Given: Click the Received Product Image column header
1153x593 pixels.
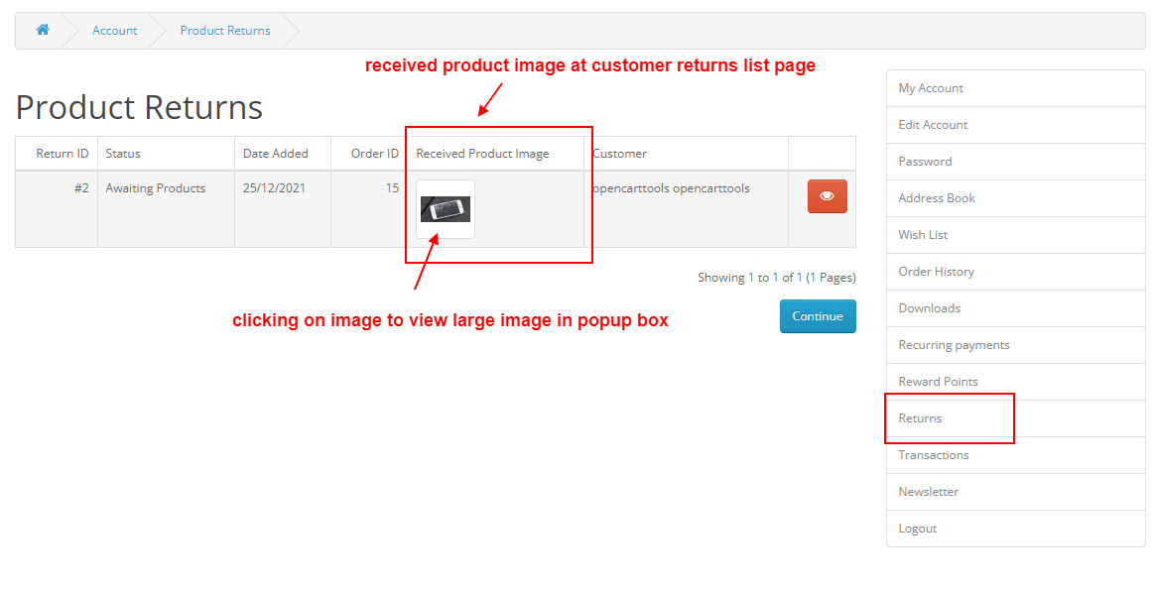Looking at the screenshot, I should [482, 154].
